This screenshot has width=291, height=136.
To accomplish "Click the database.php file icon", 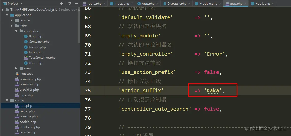I will (17, 127).
